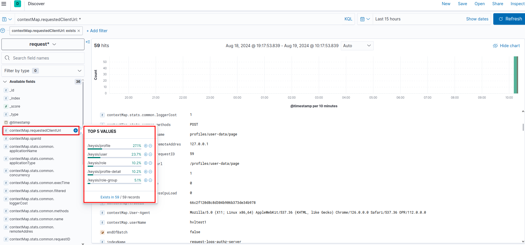Image resolution: width=525 pixels, height=245 pixels.
Task: Click type icon of contextMap.User-Agent row
Action: coord(102,213)
